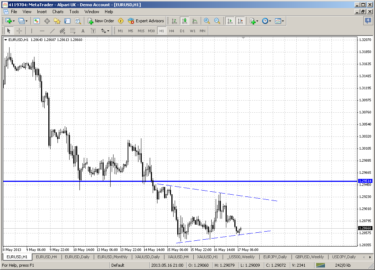Viewport: 375px width, 270px height.
Task: Expand the Profiles dropdown arrow
Action: (26, 21)
